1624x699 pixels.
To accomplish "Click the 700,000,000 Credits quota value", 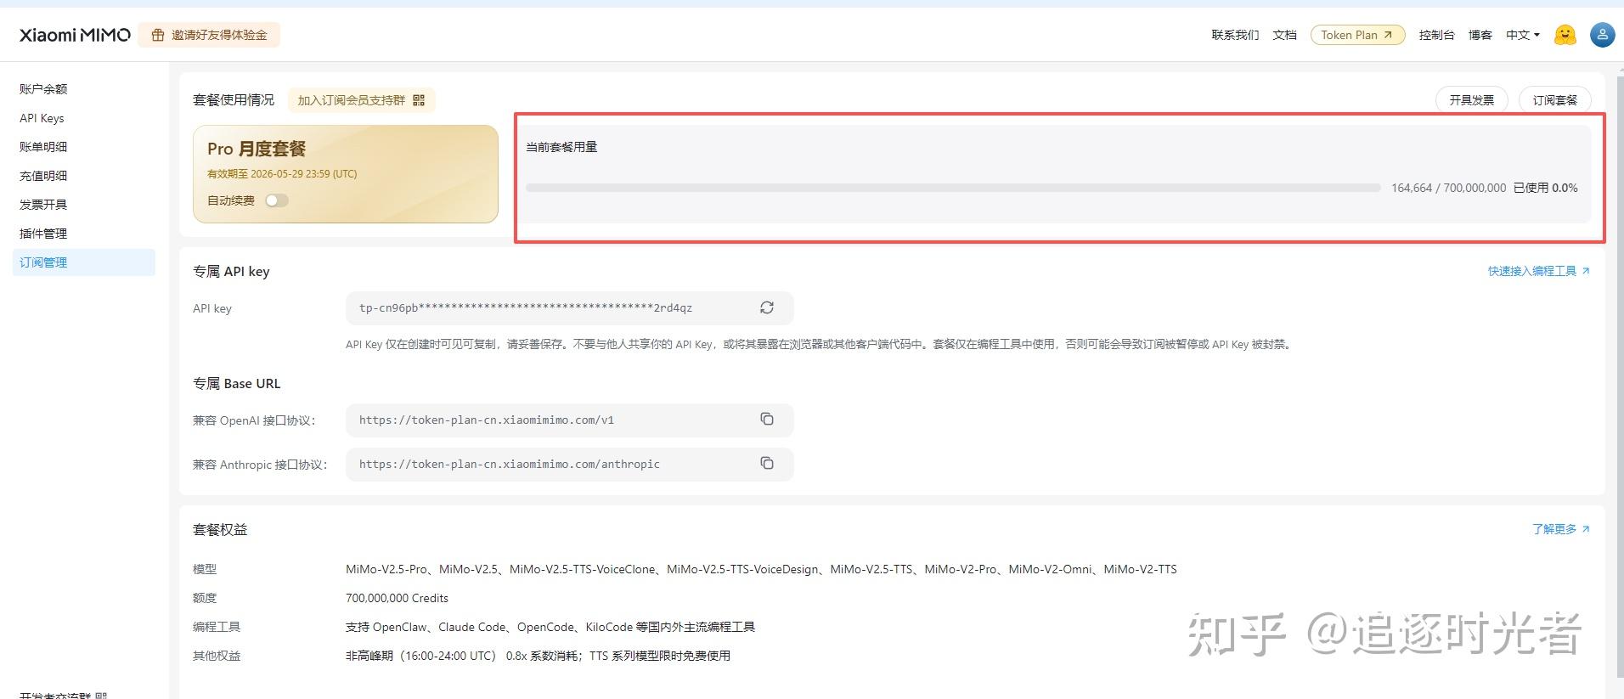I will [397, 598].
